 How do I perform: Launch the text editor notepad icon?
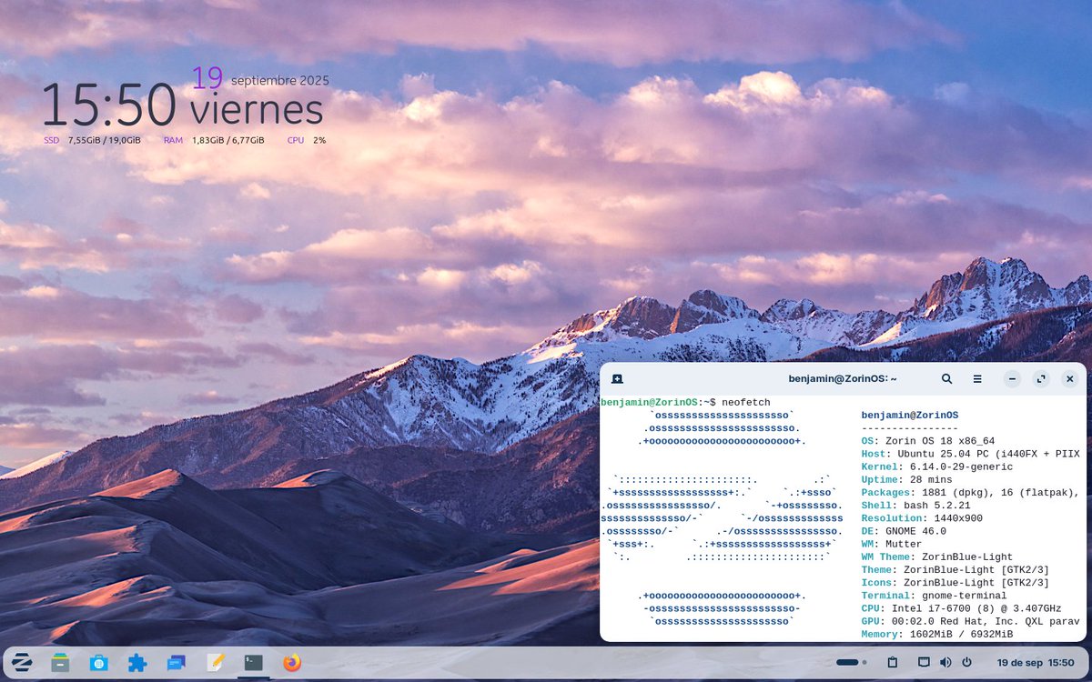pos(215,662)
